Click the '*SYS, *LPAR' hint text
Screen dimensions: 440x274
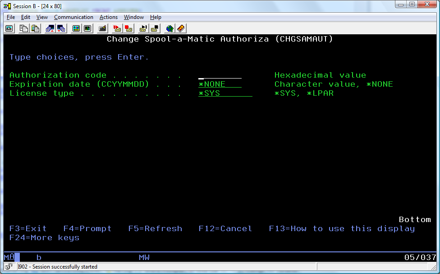(x=304, y=93)
